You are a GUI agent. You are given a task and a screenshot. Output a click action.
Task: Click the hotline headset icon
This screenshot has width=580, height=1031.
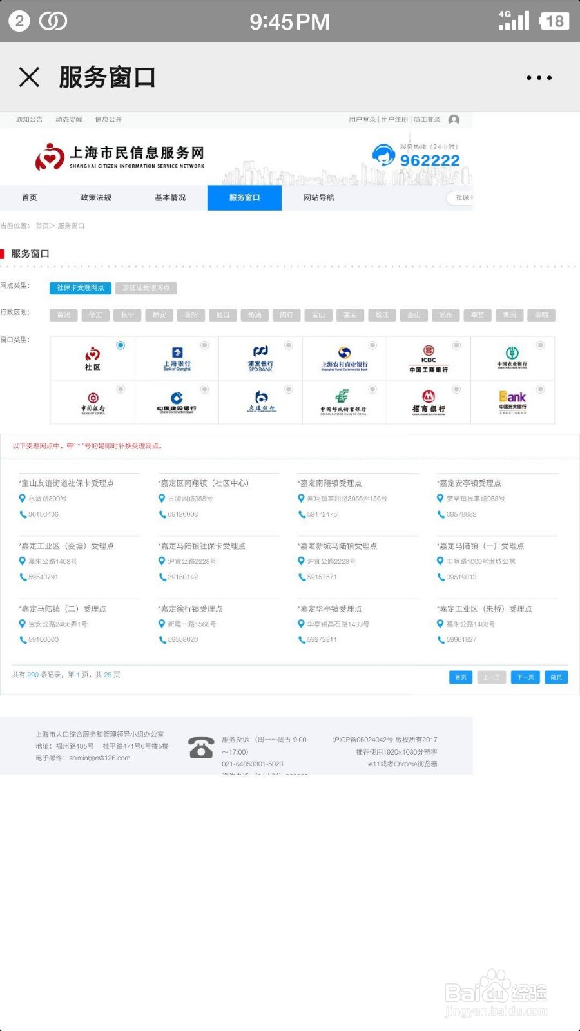pyautogui.click(x=383, y=155)
